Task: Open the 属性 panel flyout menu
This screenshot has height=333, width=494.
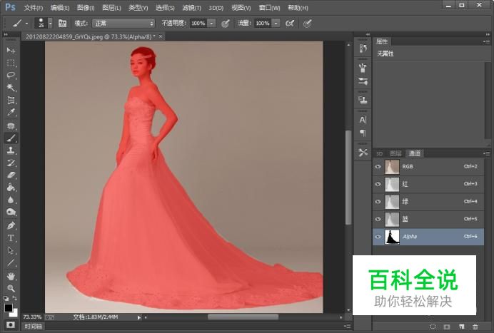Action: click(x=486, y=41)
